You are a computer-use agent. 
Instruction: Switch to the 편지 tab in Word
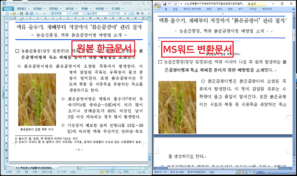click(x=220, y=9)
